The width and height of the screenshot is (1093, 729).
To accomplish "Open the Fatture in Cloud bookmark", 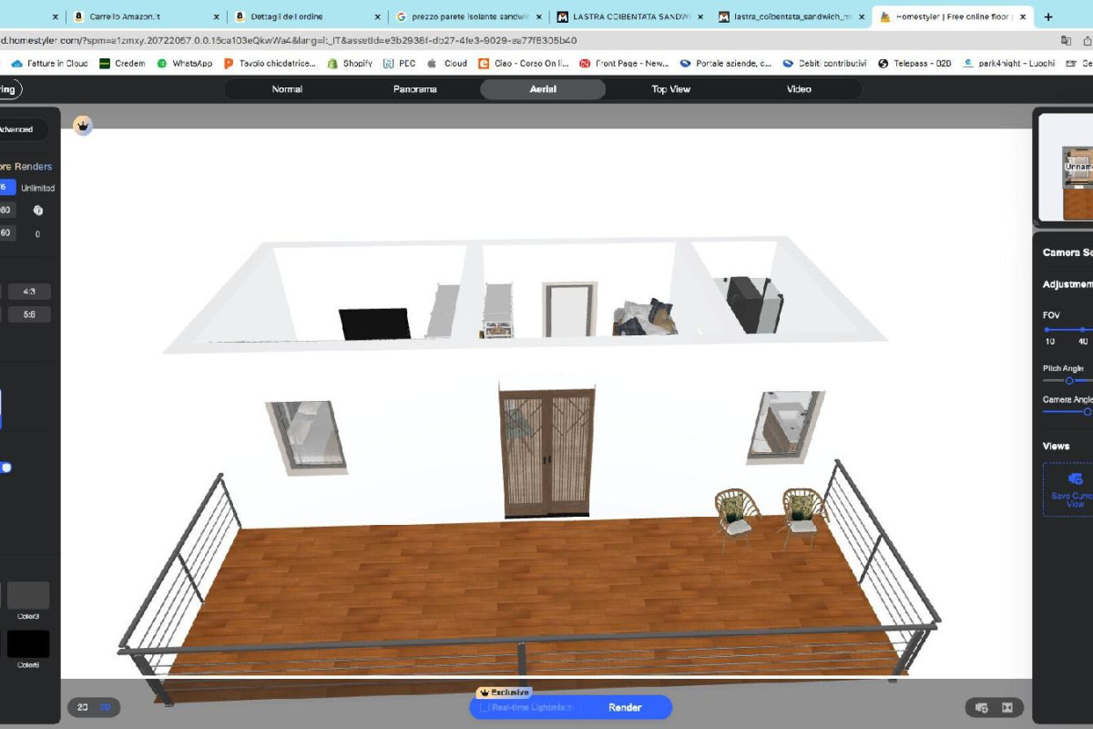I will tap(49, 64).
